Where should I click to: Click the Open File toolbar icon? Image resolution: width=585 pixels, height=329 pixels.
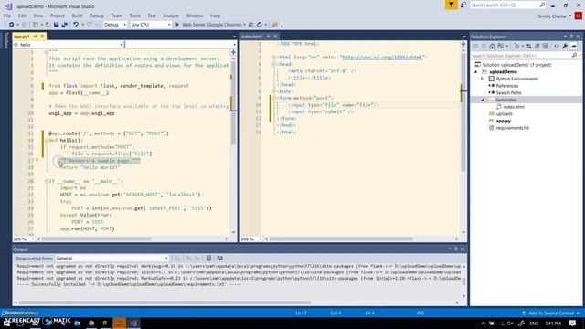coord(48,25)
